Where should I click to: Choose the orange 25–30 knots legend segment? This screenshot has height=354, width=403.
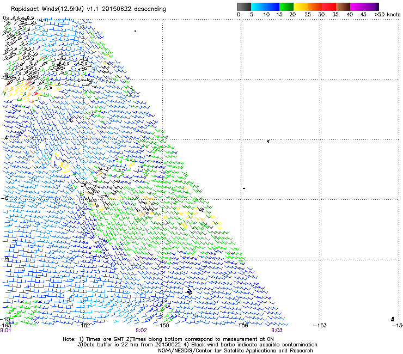315,7
